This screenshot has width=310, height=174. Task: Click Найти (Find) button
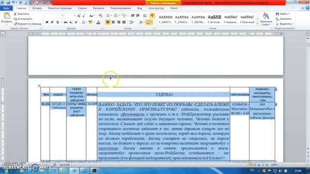click(282, 14)
